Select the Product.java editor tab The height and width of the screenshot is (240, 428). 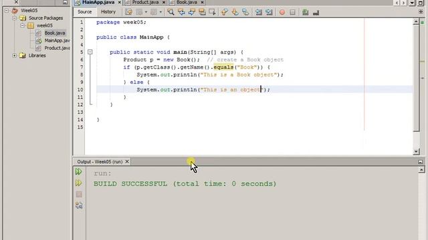pyautogui.click(x=145, y=2)
